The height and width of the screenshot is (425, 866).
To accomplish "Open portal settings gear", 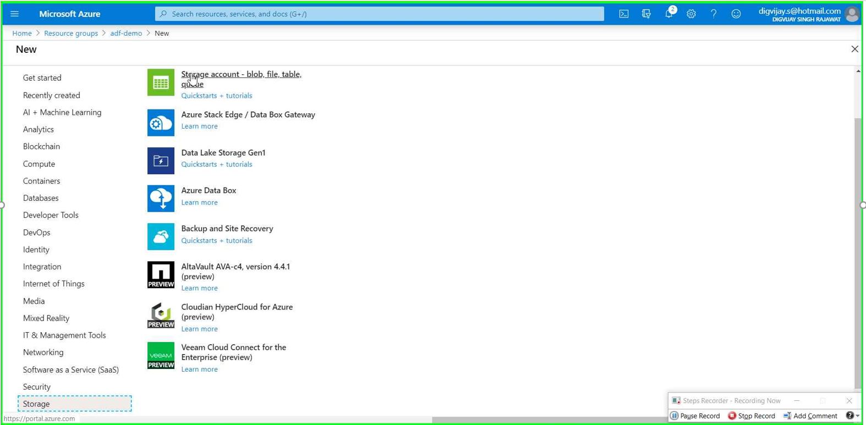I will [691, 14].
